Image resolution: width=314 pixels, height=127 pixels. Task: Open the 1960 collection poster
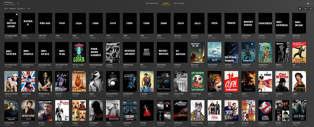pos(96,23)
